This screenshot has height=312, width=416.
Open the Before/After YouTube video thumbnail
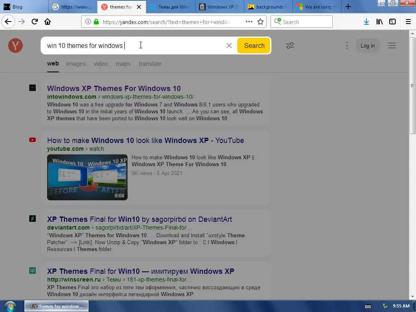pos(87,177)
